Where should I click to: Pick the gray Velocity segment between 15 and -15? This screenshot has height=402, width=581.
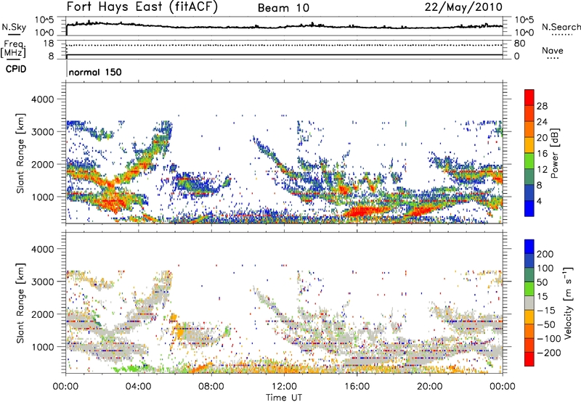(x=529, y=303)
